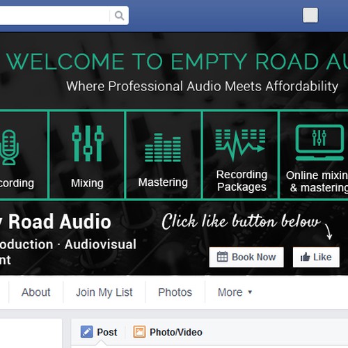This screenshot has height=348, width=348.
Task: Click the calendar icon on Book Now
Action: (222, 257)
